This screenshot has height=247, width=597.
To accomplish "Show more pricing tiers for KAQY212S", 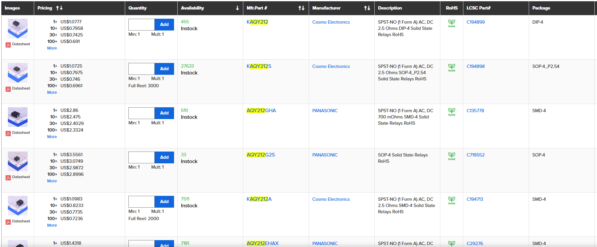I will click(52, 93).
